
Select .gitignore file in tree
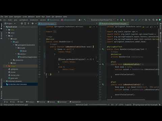pyautogui.click(x=13, y=69)
